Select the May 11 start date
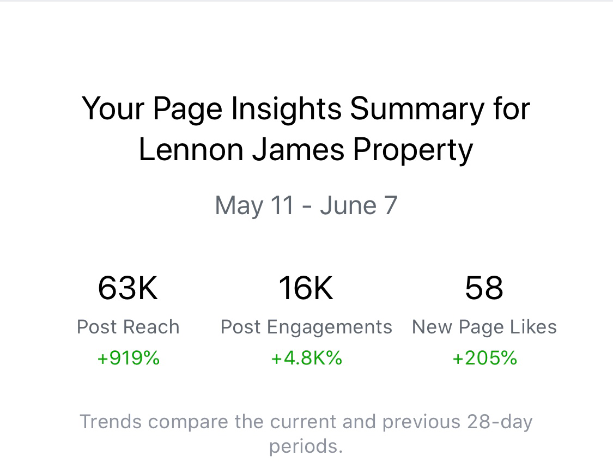The width and height of the screenshot is (613, 474). point(255,206)
